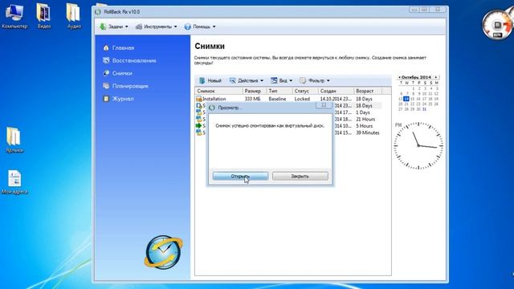Open the Инструменты toolbar menu
Image resolution: width=514 pixels, height=289 pixels.
[157, 26]
